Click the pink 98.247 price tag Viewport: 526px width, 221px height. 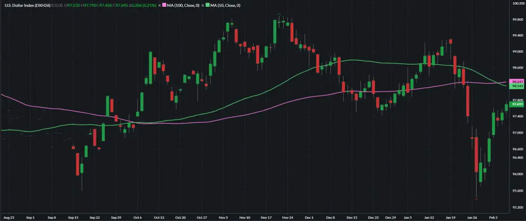[x=517, y=81]
